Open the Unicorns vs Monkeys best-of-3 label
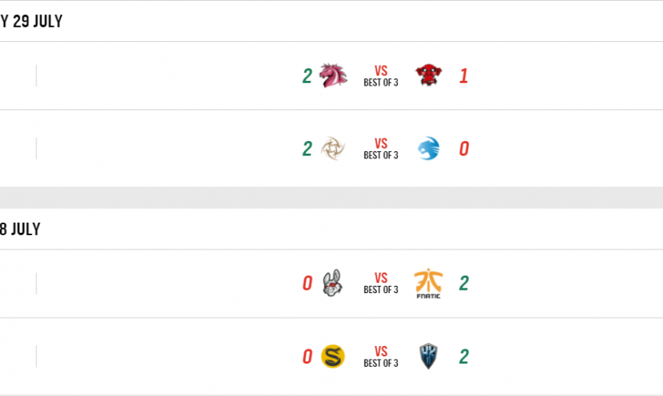663x396 pixels. (381, 76)
